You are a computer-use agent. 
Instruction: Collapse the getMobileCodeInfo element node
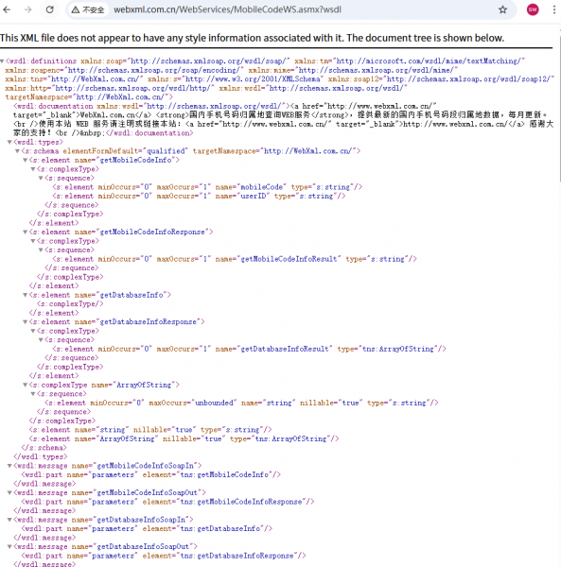click(26, 161)
